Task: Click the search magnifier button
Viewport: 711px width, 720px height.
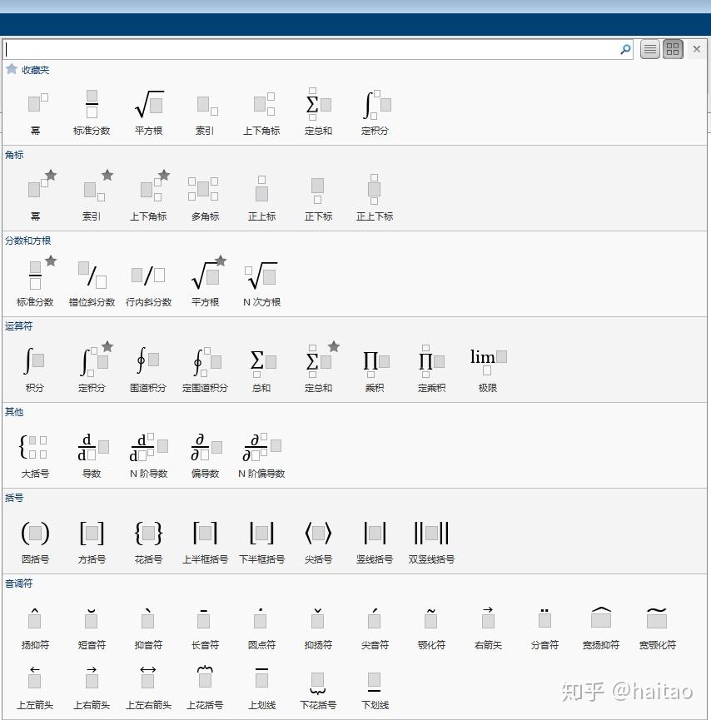Action: (x=624, y=49)
